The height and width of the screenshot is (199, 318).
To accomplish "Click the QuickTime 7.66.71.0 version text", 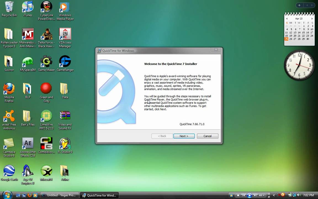I will [192, 124].
